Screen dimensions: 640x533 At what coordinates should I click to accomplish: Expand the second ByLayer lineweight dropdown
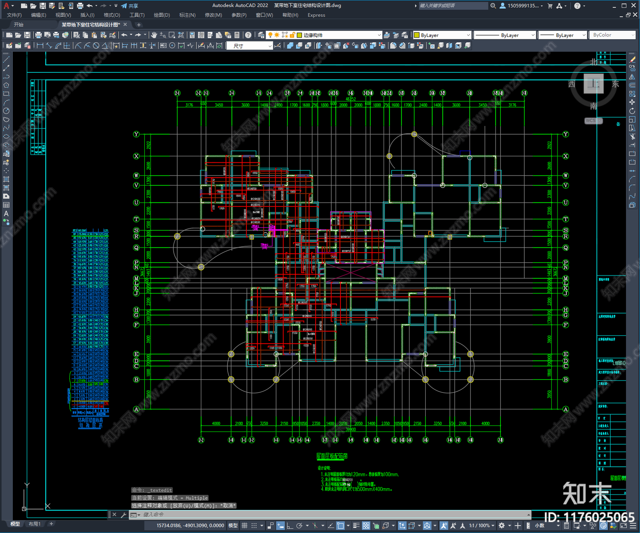[x=562, y=35]
